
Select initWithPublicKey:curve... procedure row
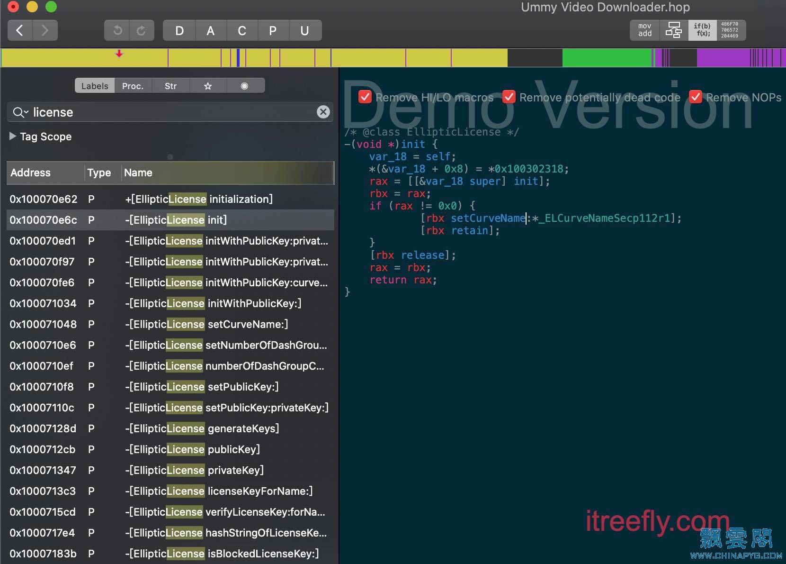pyautogui.click(x=170, y=282)
